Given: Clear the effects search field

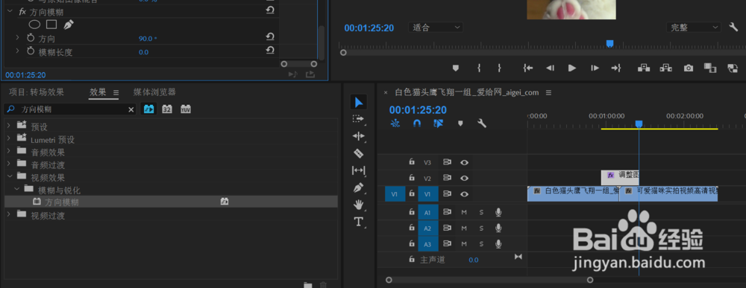Looking at the screenshot, I should coord(131,109).
